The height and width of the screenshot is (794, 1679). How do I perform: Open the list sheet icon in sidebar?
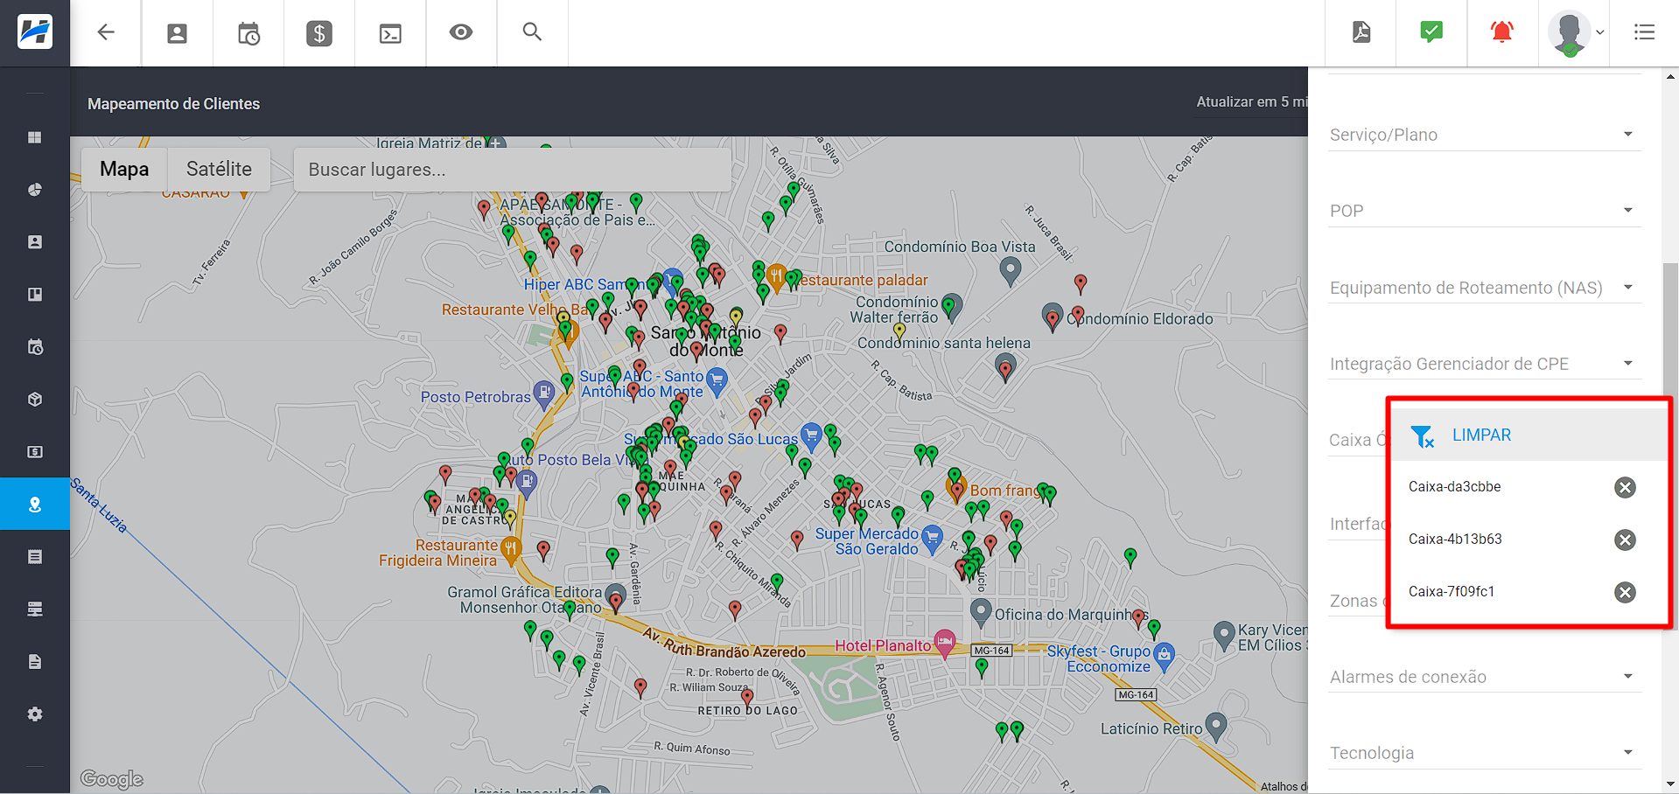point(35,557)
